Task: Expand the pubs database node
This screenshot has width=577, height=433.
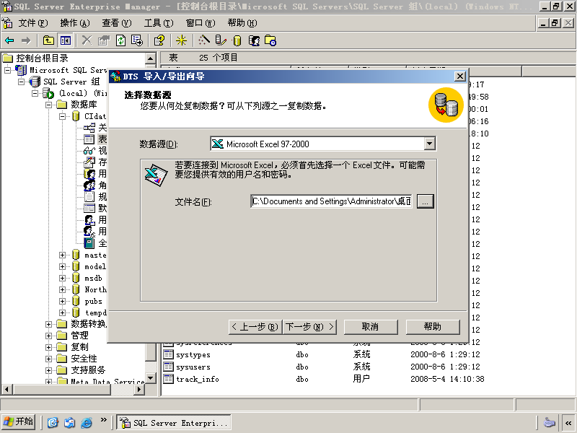Action: pos(62,301)
